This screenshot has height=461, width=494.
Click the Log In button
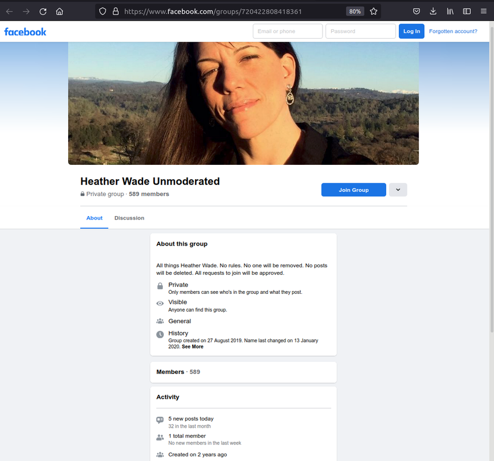click(x=411, y=31)
